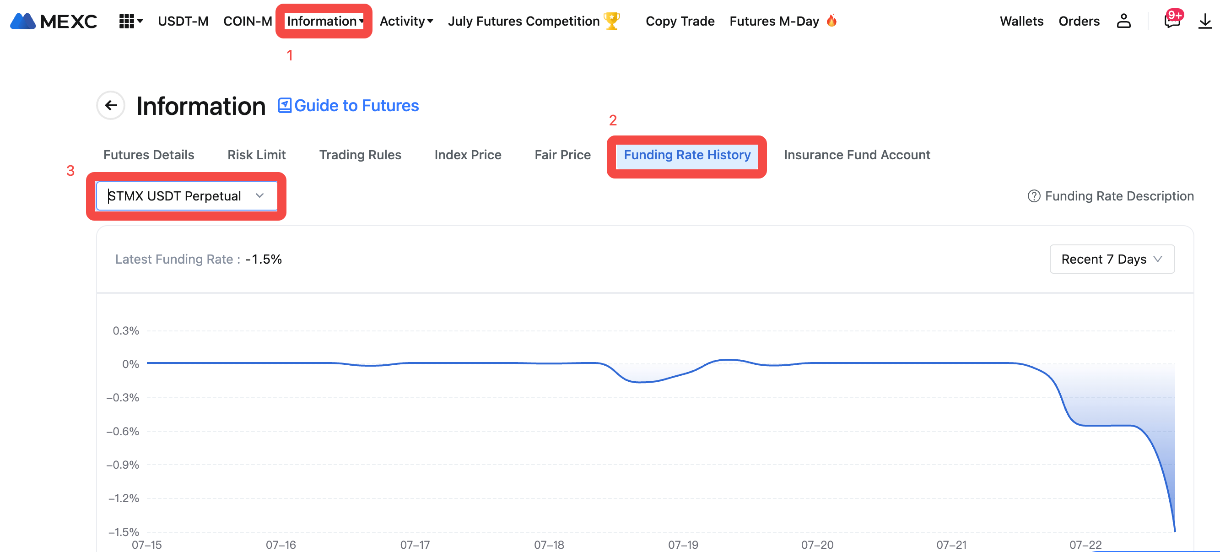Click the MEXC logo

tap(53, 21)
